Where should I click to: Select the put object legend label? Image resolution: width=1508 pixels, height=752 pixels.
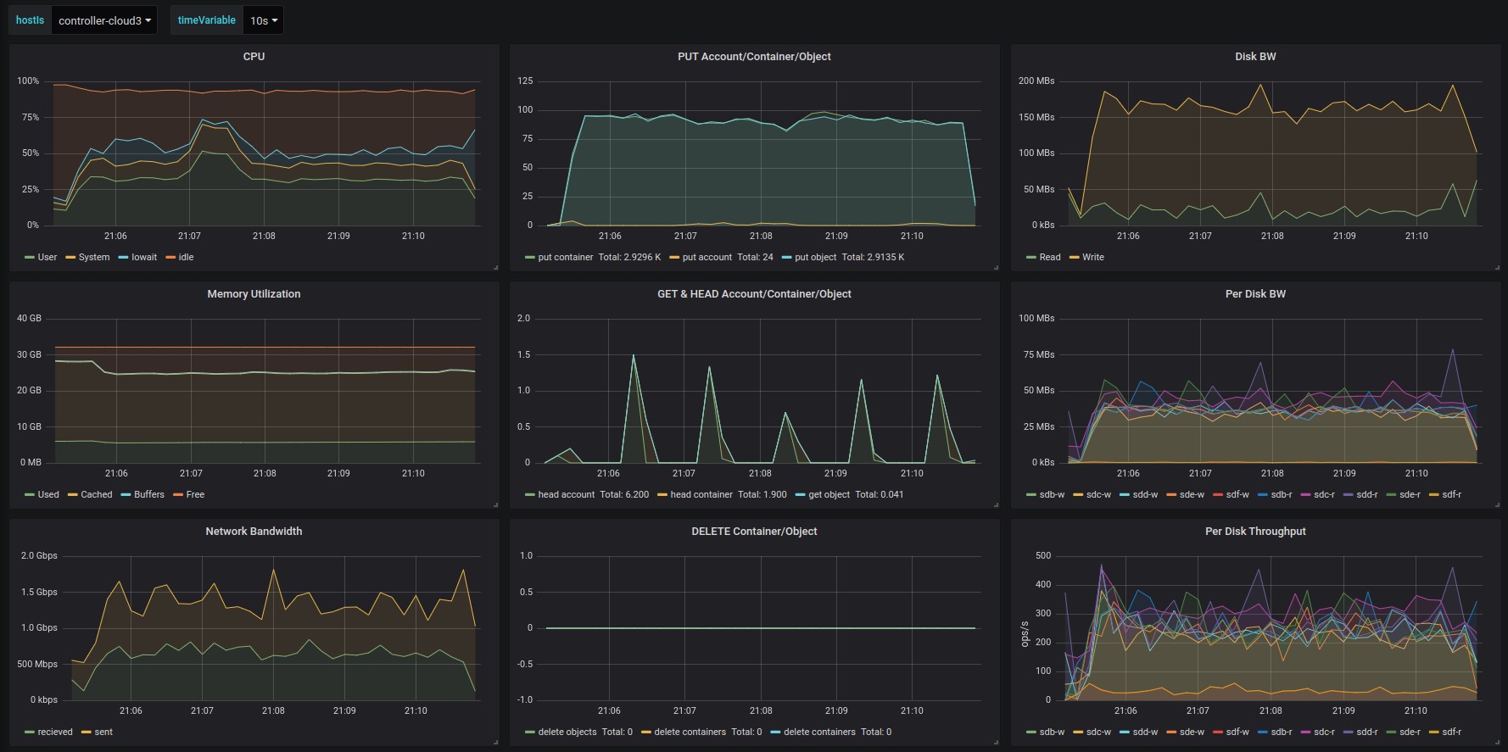point(815,258)
